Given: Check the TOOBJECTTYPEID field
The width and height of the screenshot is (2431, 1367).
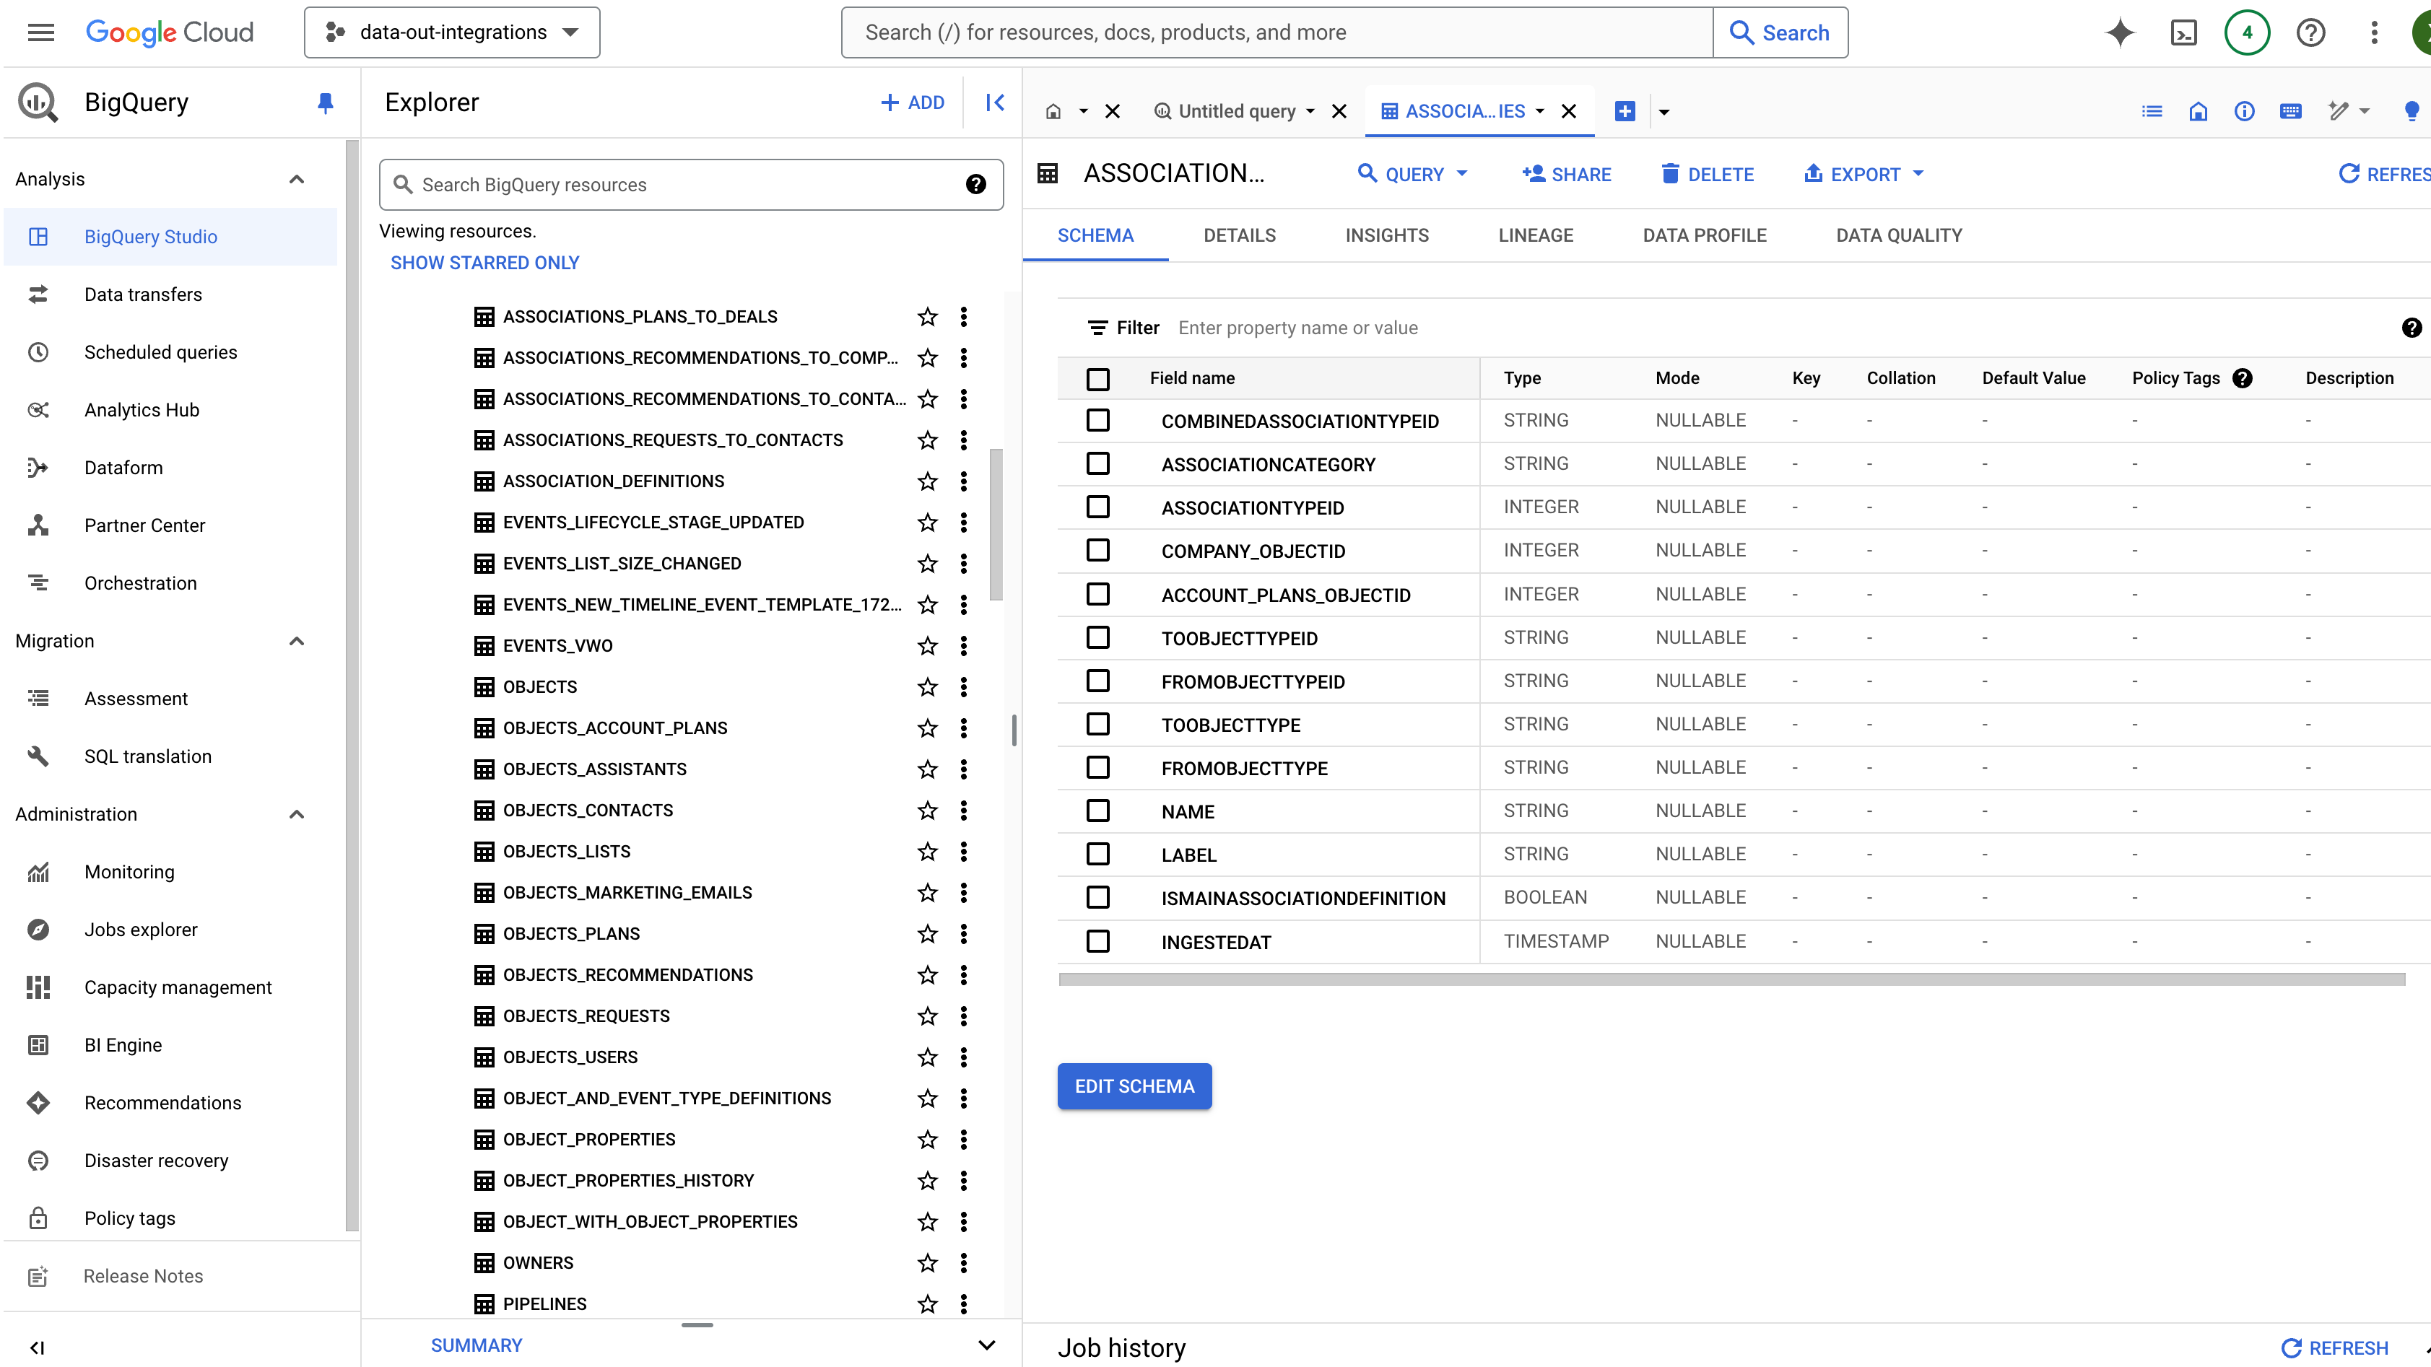Looking at the screenshot, I should (1097, 637).
